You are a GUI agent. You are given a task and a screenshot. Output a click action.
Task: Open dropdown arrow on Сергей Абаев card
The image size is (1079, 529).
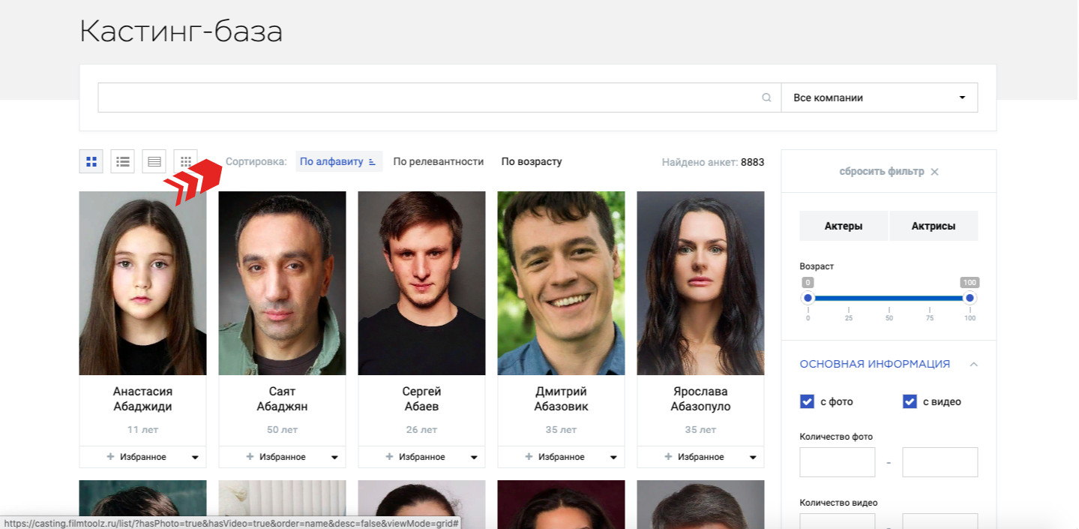tap(474, 458)
